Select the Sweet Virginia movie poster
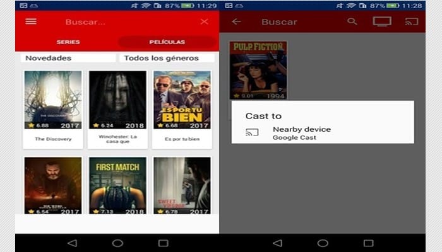Screen dimensions: 442x252 pos(182,186)
